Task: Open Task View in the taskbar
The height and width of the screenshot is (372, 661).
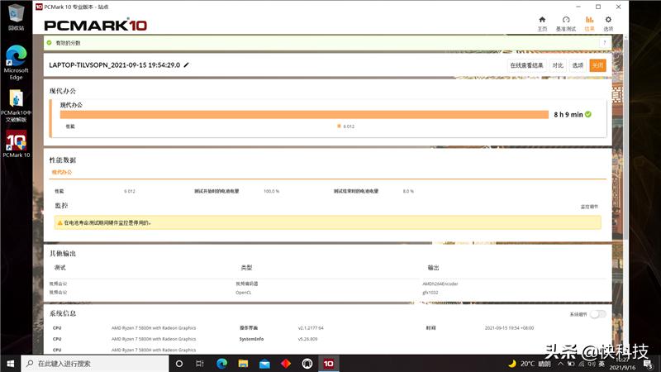Action: [200, 363]
